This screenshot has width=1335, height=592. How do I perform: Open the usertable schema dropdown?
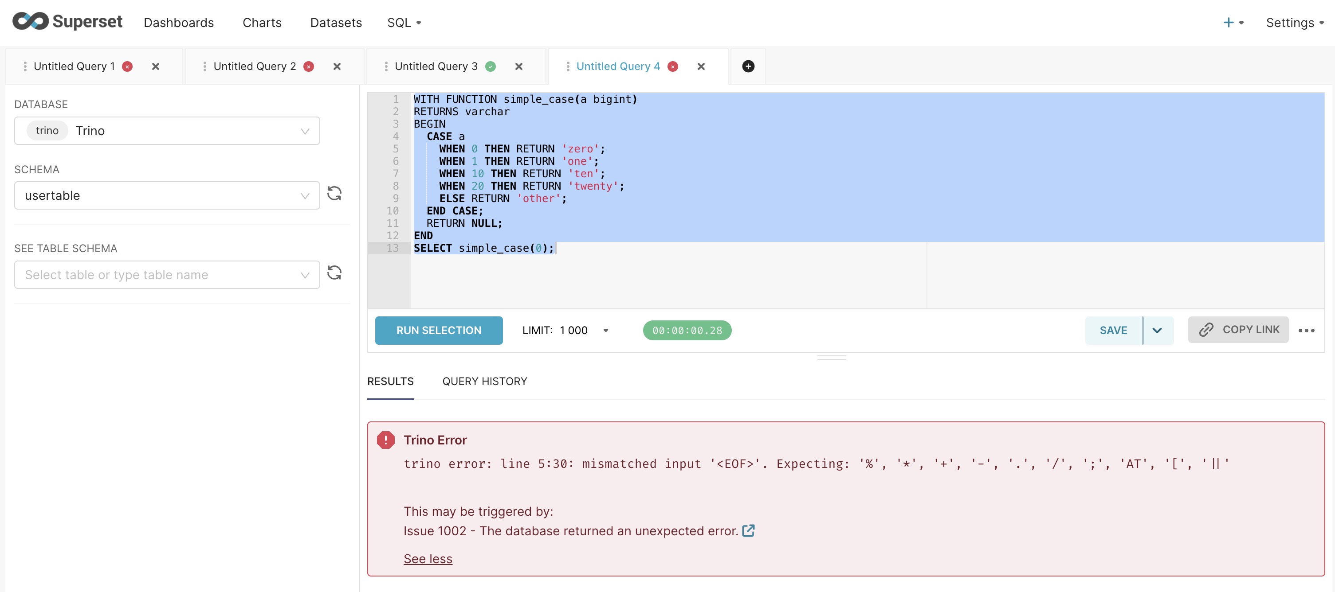tap(167, 196)
